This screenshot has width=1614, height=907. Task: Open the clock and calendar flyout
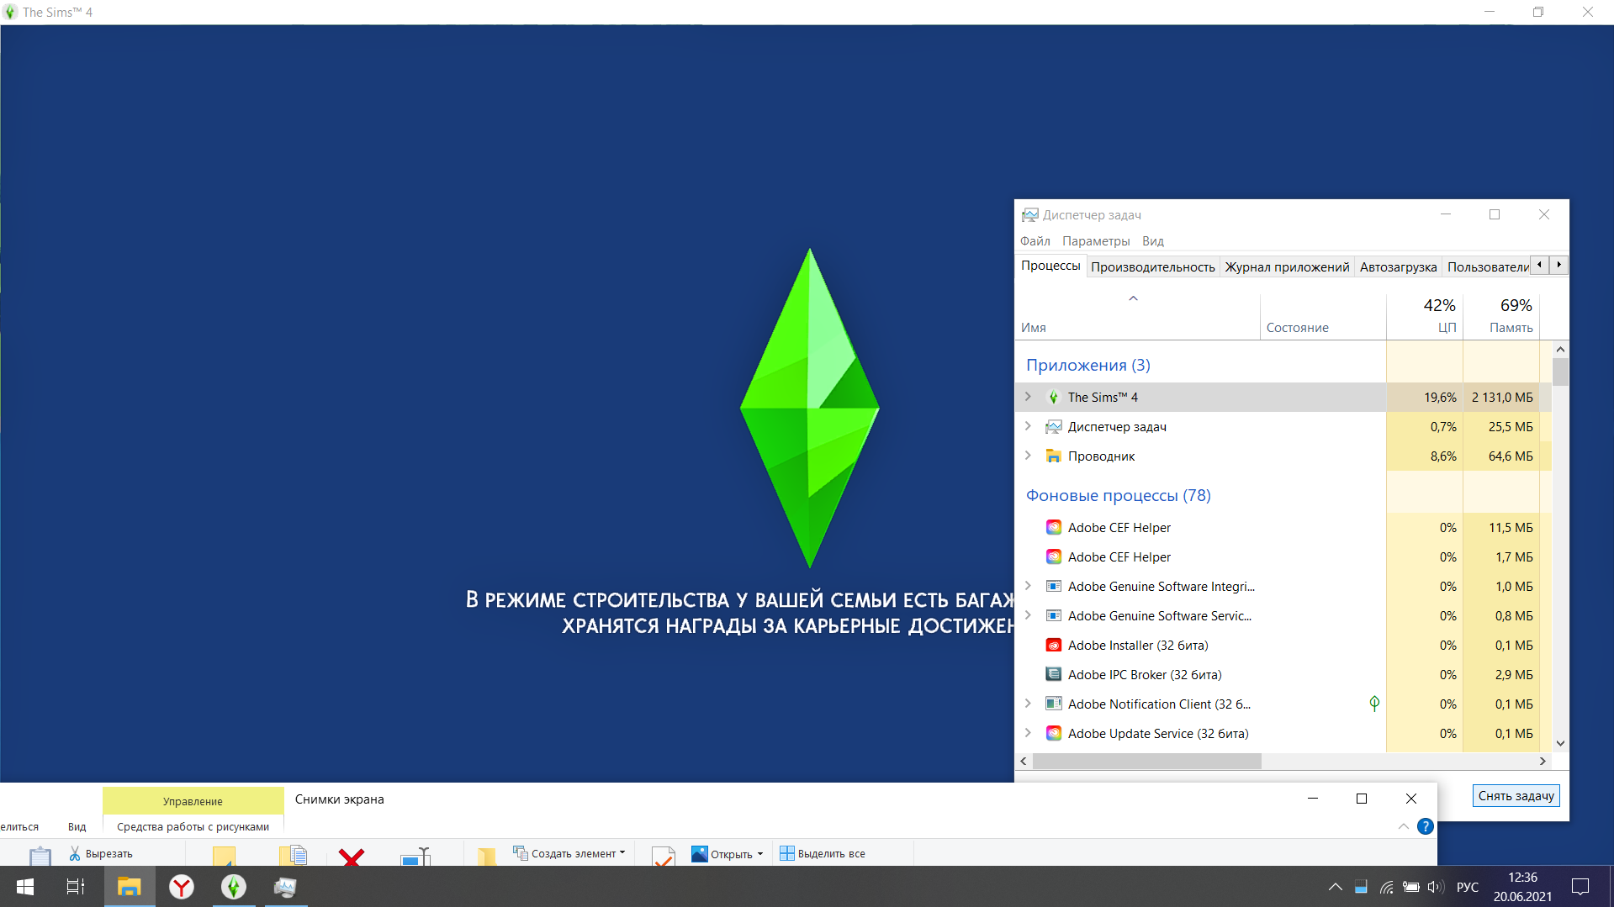click(x=1522, y=887)
